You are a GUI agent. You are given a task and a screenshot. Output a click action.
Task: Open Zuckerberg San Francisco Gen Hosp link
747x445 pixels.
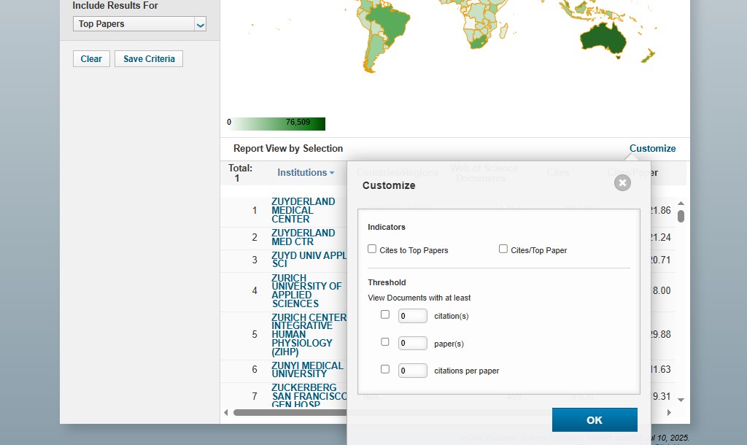click(x=309, y=395)
